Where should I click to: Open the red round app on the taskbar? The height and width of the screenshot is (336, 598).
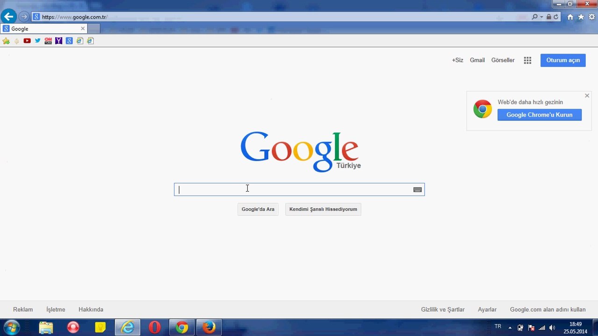pyautogui.click(x=73, y=328)
